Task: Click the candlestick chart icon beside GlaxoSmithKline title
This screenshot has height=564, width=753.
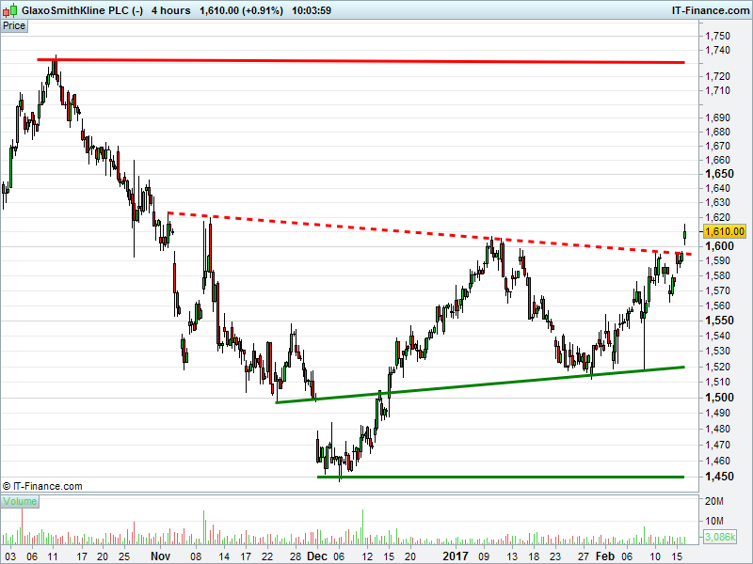Action: pos(11,9)
